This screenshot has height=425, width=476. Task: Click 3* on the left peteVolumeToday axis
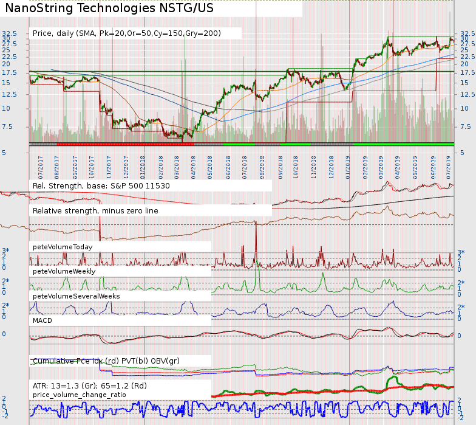tap(6, 251)
